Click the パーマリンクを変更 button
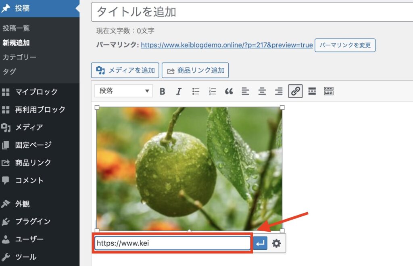Image resolution: width=413 pixels, height=266 pixels. [x=345, y=45]
